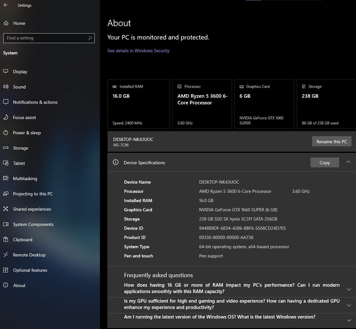Click the Find a setting search box
The height and width of the screenshot is (329, 356).
(x=49, y=38)
